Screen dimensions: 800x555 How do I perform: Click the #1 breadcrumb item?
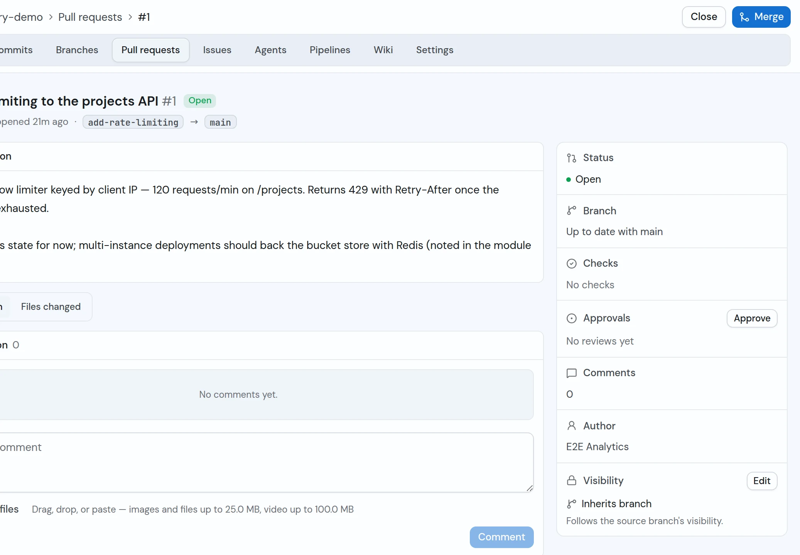pyautogui.click(x=144, y=17)
